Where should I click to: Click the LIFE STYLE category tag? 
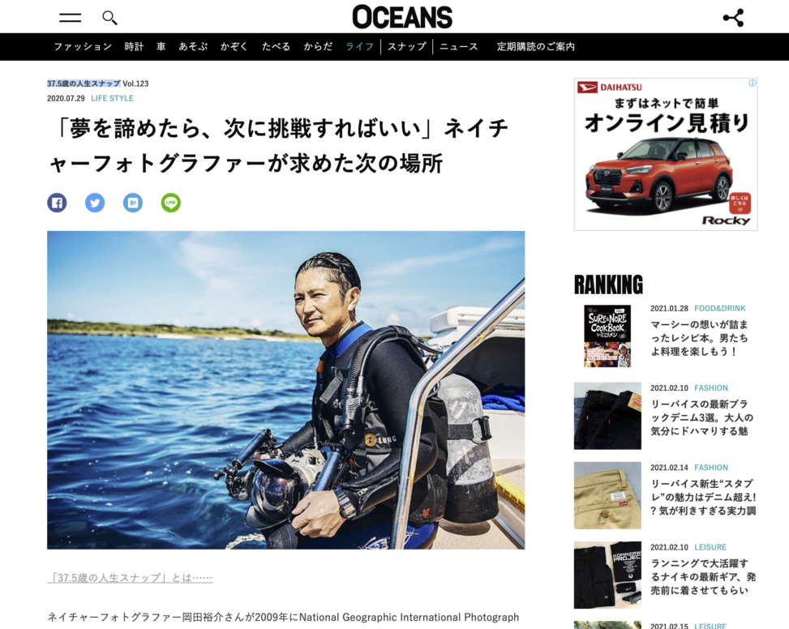tap(112, 99)
